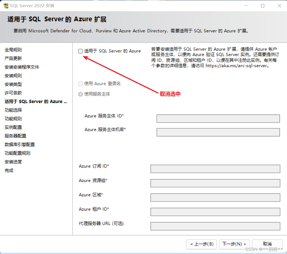
Task: Click the Azure 服务主体 ID* label
Action: coord(104,116)
